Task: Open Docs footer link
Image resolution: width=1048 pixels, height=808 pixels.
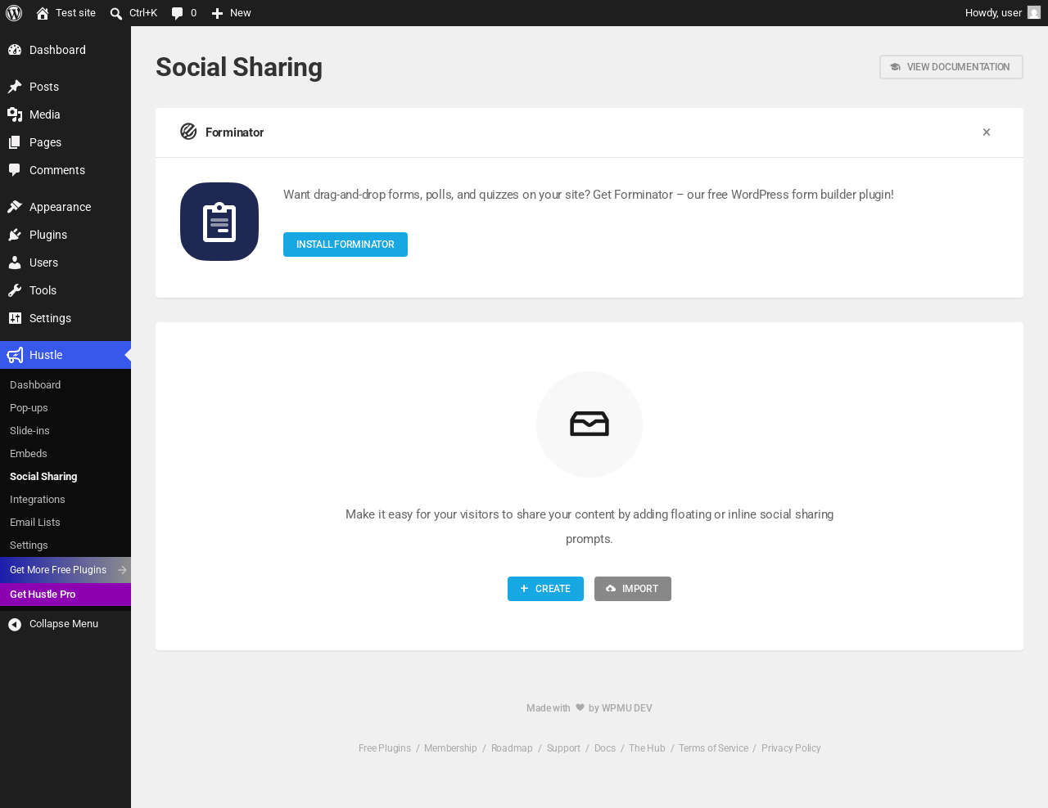Action: pos(605,748)
